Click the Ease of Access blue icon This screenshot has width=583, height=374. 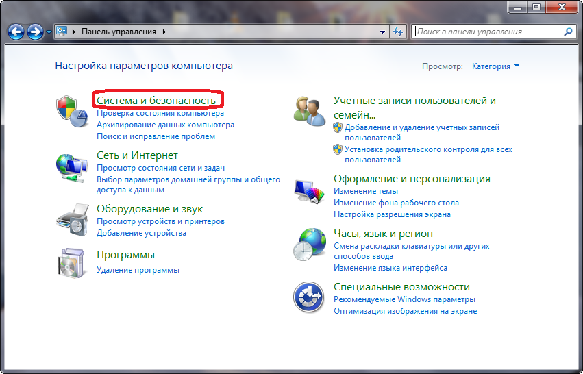(309, 297)
